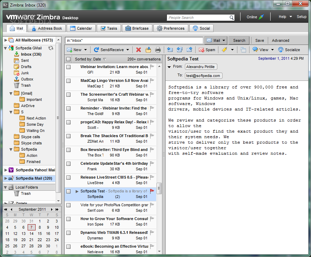Mark message as Spam
This screenshot has width=311, height=257.
(207, 50)
